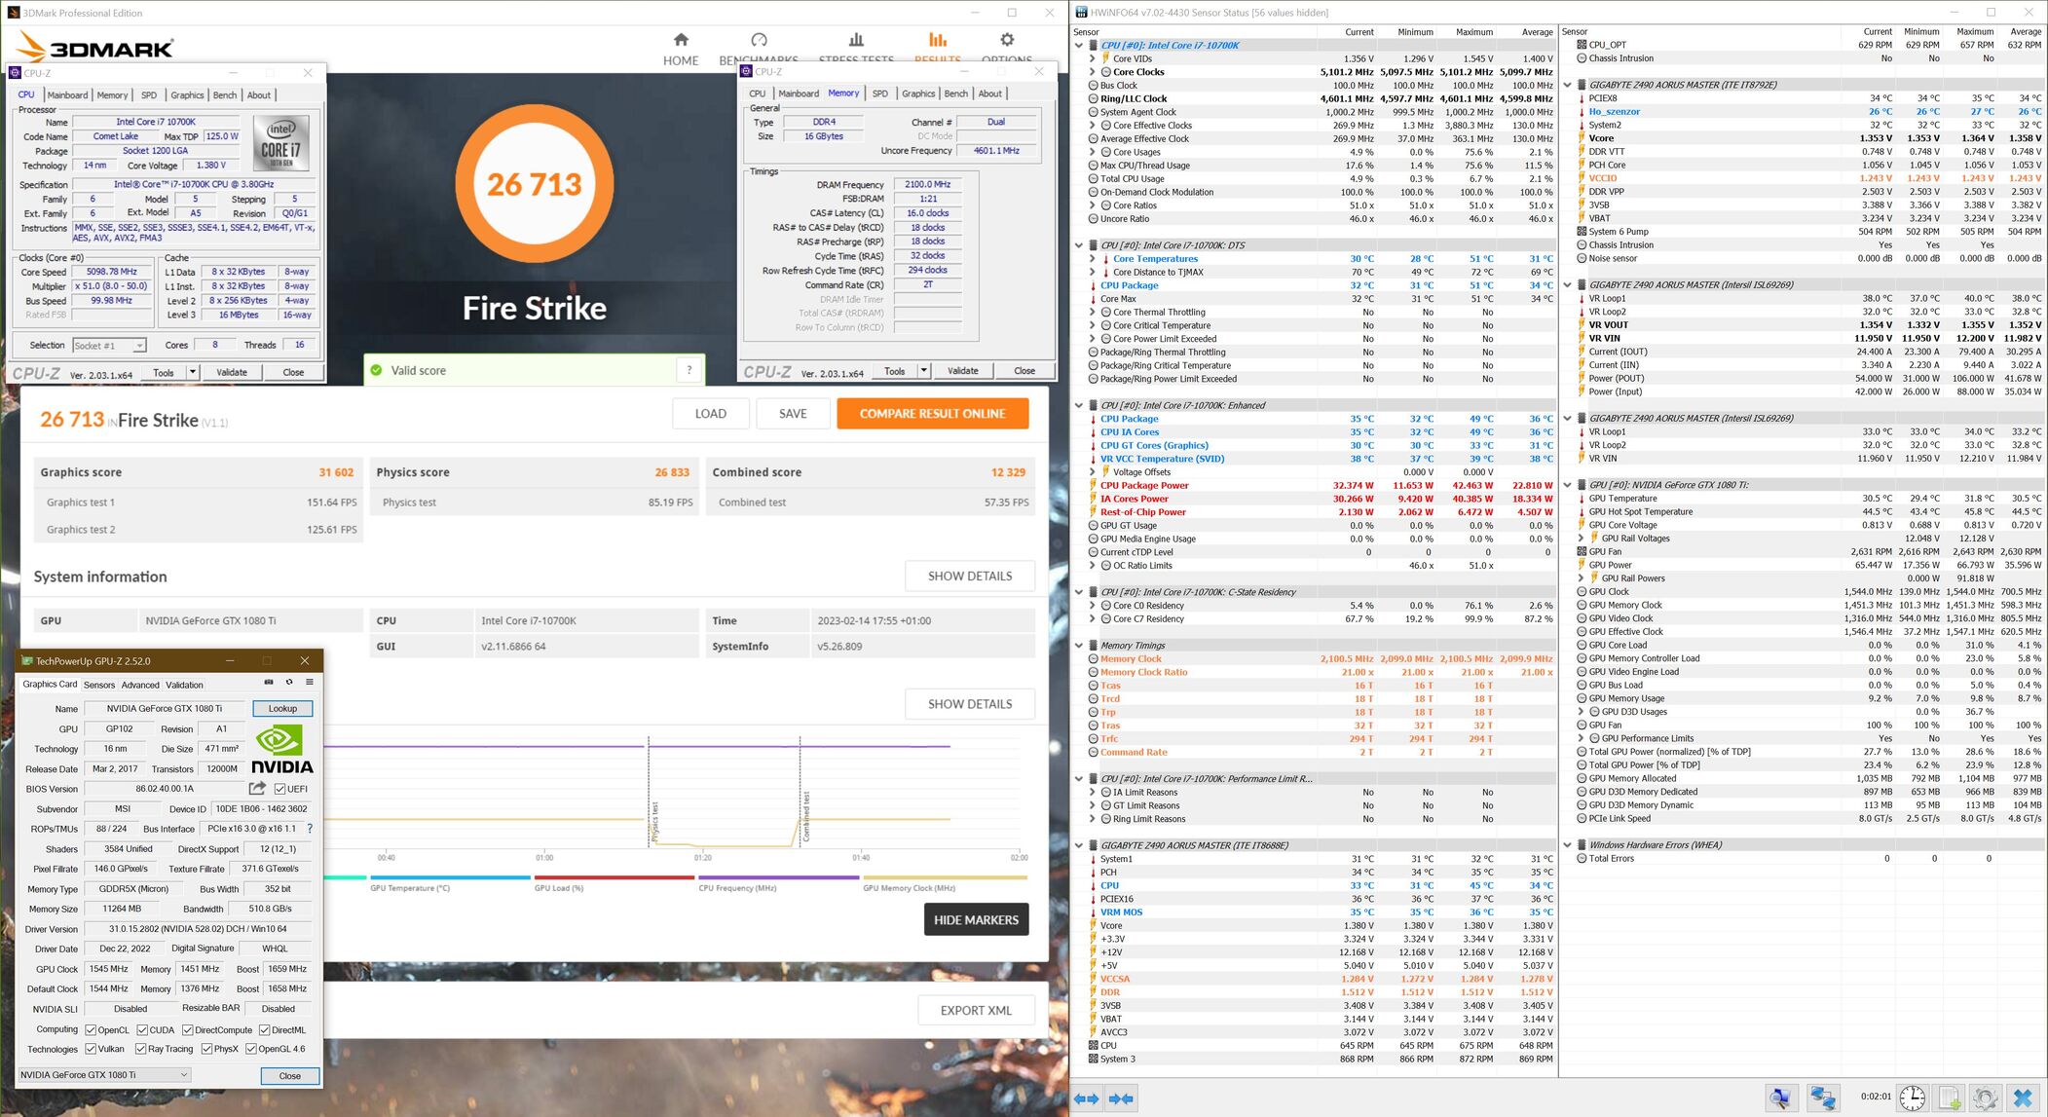Collapse the GPU [#0] NVIDIA GeForce GTX 1080 Ti group
The height and width of the screenshot is (1117, 2048).
[x=1568, y=485]
